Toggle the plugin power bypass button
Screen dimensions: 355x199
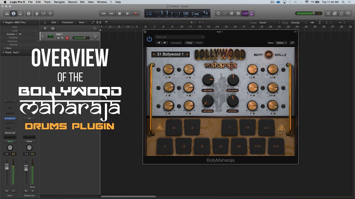pyautogui.click(x=149, y=39)
